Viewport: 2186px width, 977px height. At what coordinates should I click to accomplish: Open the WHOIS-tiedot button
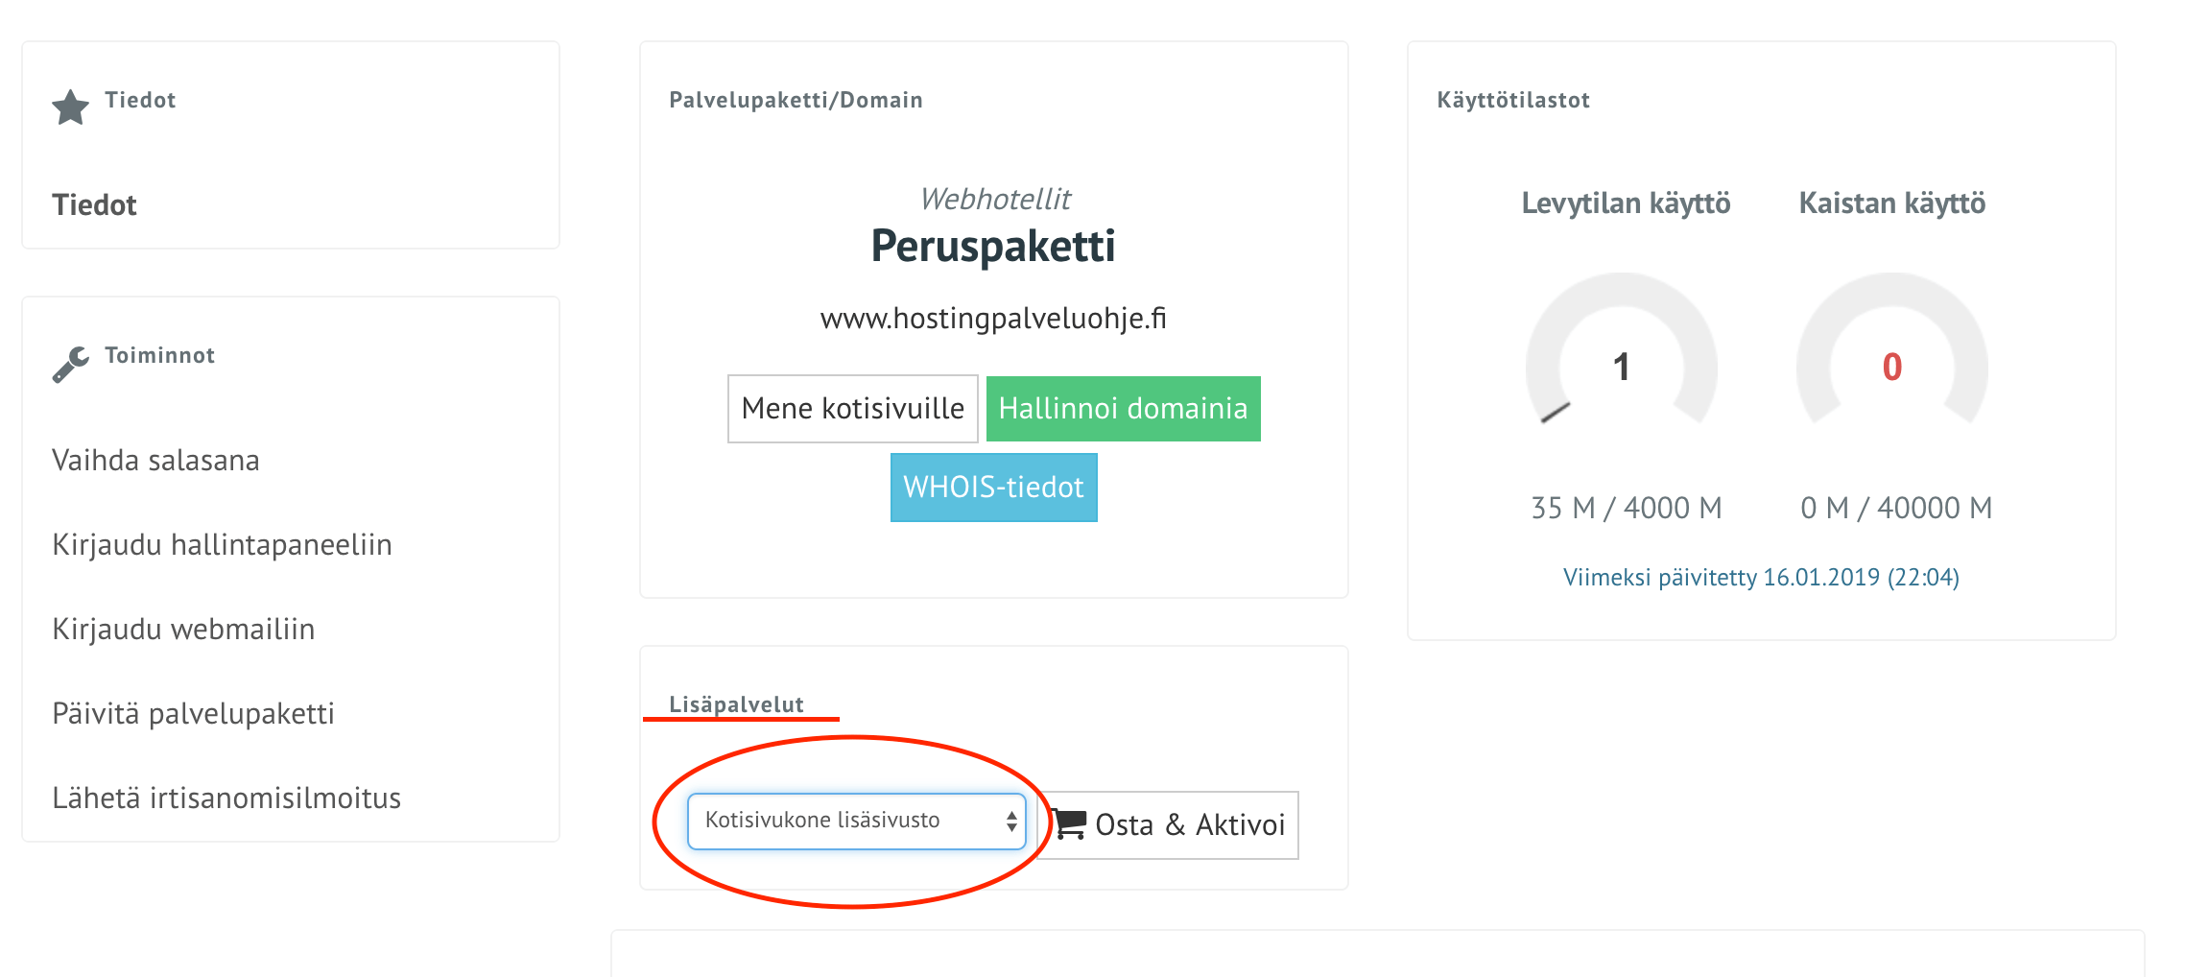tap(993, 488)
